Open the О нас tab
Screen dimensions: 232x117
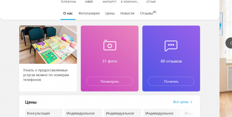[68, 13]
